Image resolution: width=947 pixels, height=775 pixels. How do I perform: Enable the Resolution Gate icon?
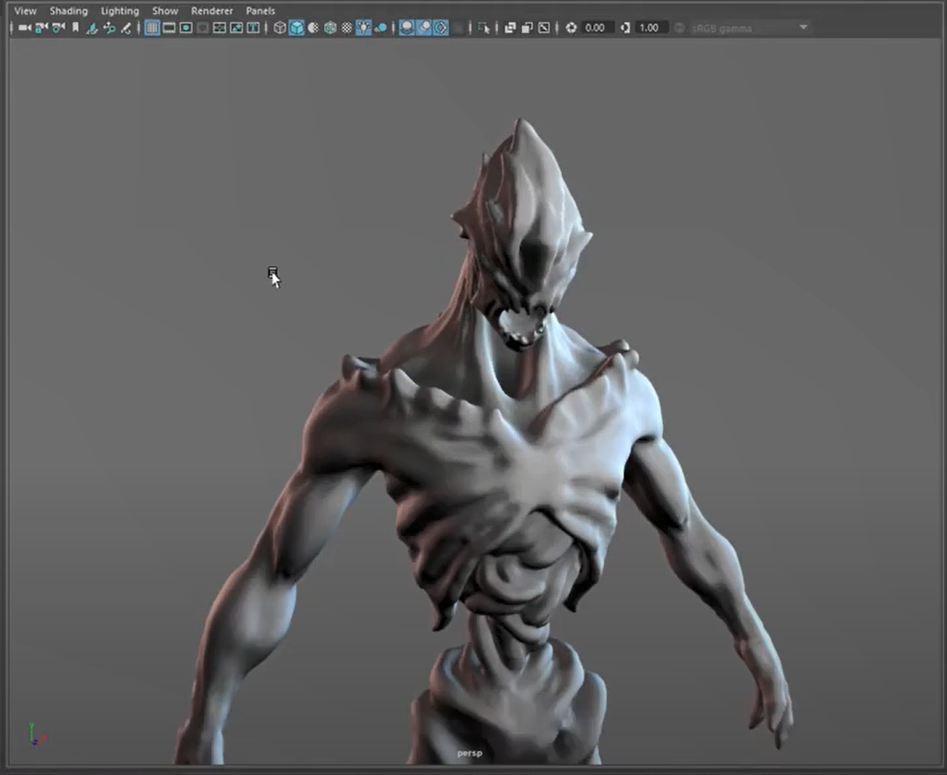tap(186, 28)
